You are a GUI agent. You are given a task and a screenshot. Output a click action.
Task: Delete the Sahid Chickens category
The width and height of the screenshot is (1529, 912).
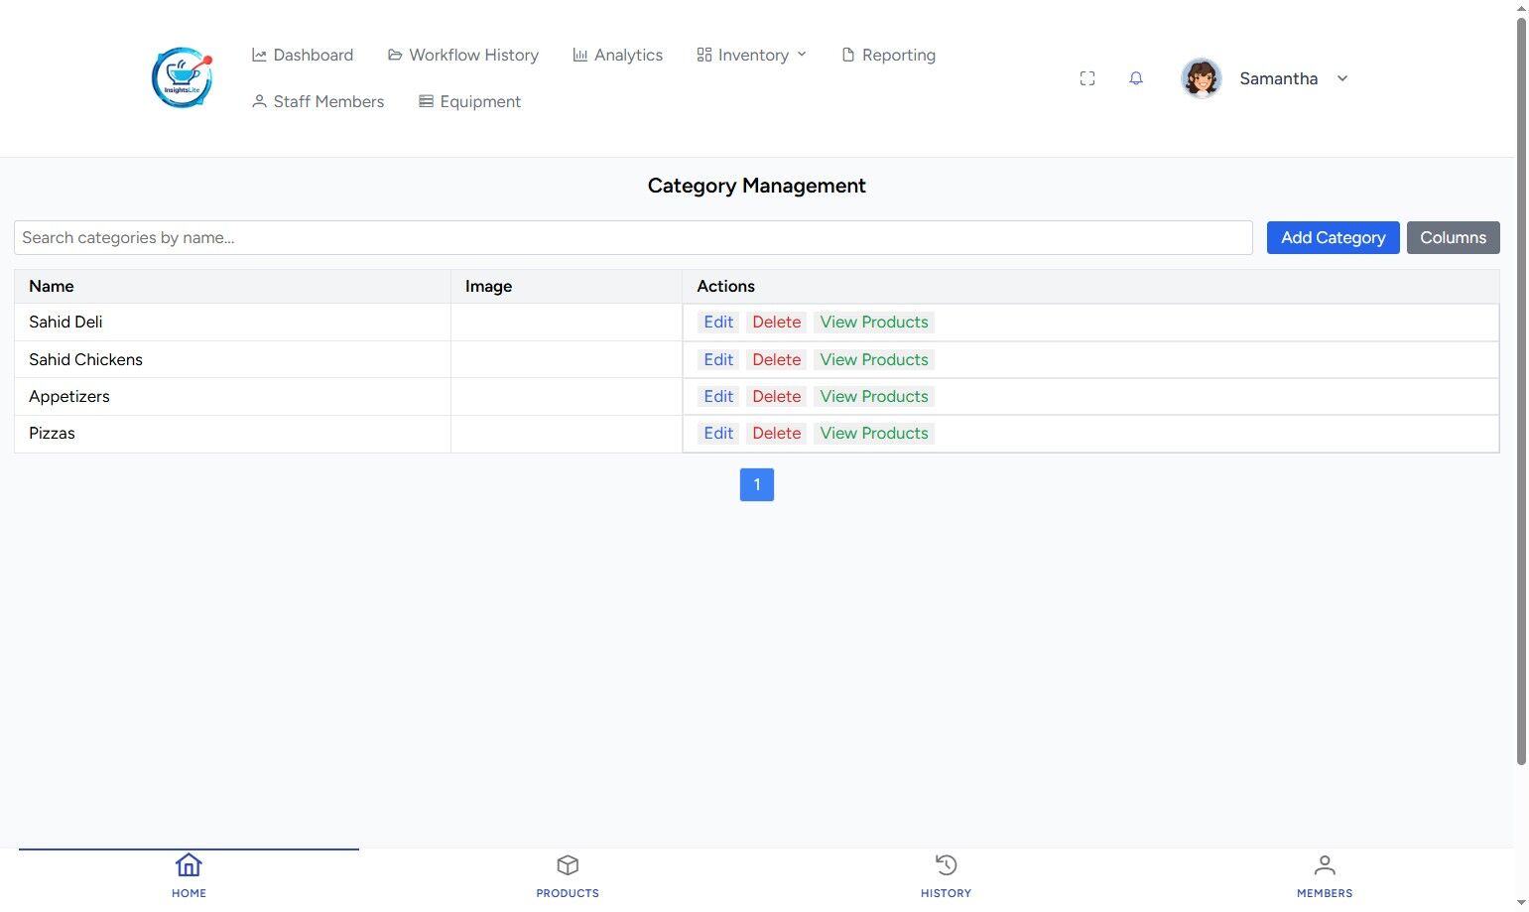coord(776,359)
